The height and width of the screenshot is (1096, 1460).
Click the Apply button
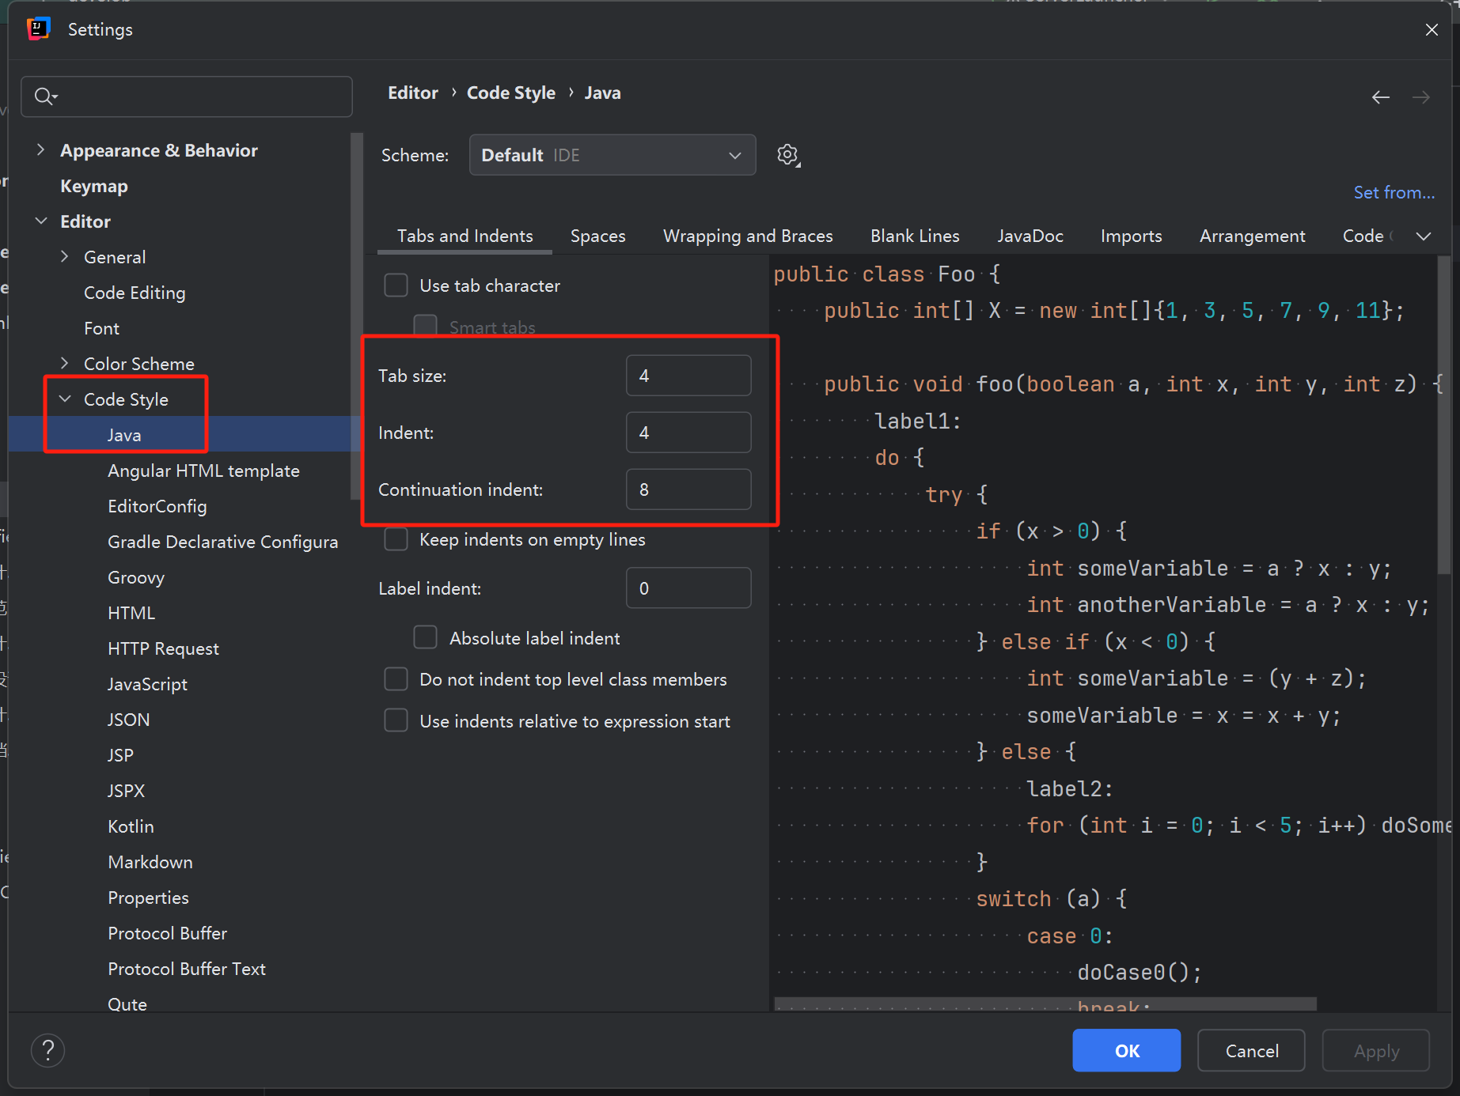pyautogui.click(x=1376, y=1050)
